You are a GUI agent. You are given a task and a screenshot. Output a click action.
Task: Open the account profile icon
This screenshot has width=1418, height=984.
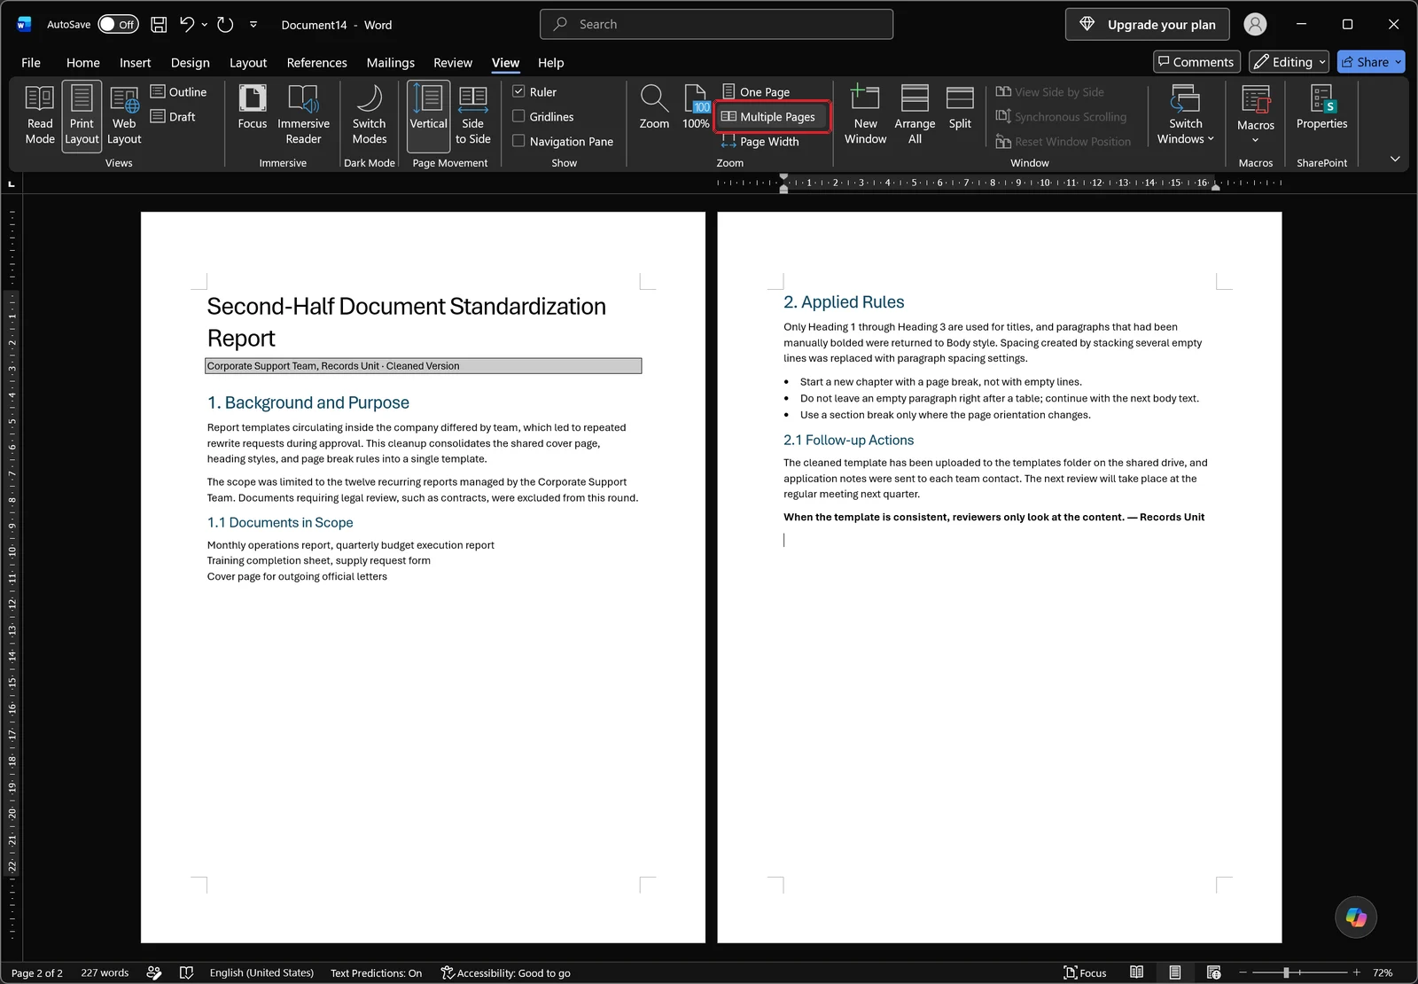pos(1255,25)
